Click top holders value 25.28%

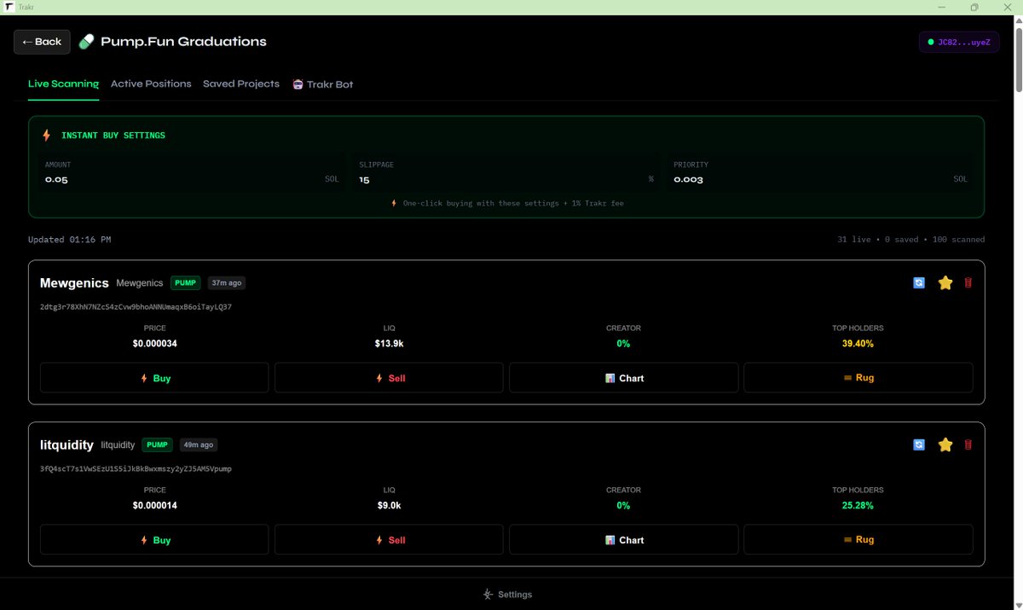(x=858, y=506)
